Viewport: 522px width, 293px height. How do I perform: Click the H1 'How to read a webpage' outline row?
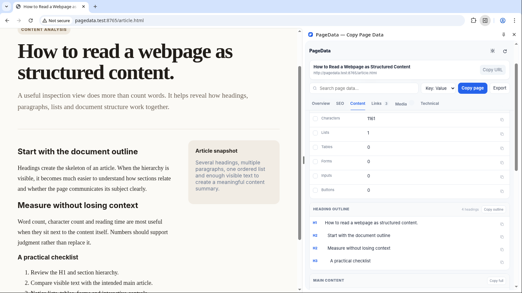tap(409, 223)
